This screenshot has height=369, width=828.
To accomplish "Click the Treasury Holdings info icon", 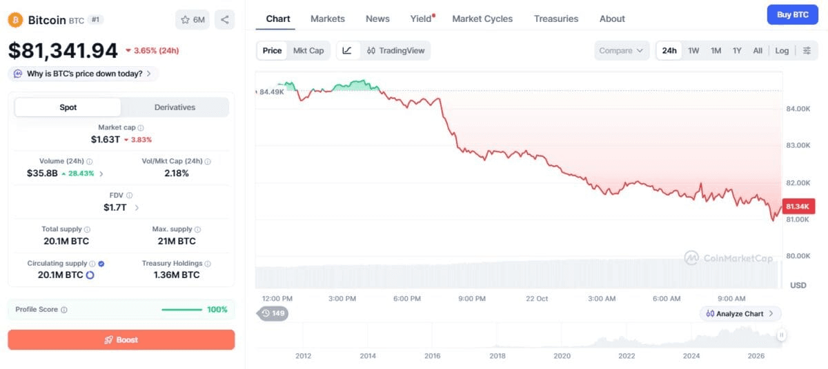I will 208,264.
